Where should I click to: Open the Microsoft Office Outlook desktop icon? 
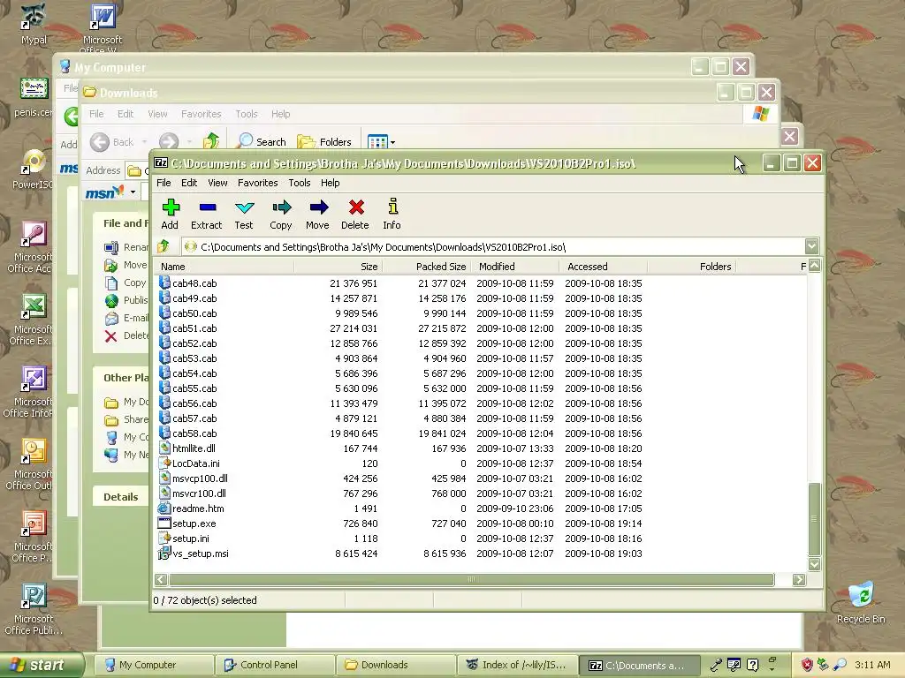click(x=33, y=451)
